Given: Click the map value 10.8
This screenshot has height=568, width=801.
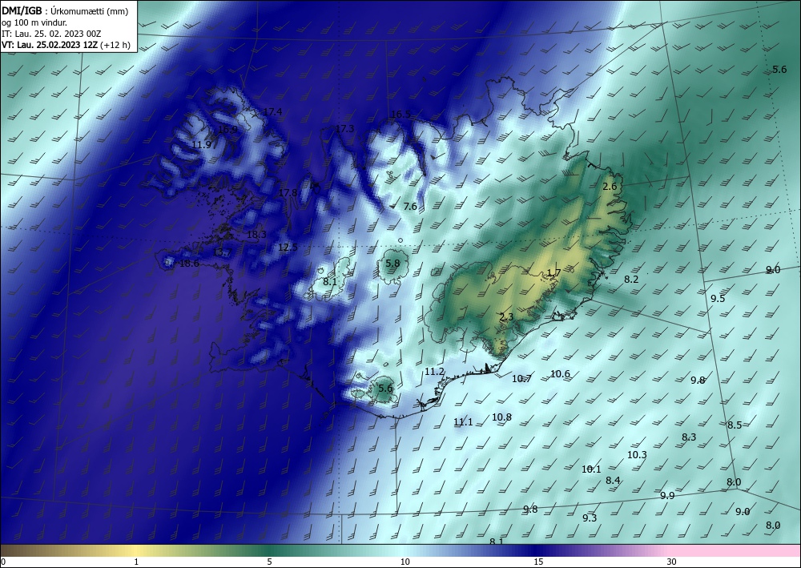Looking at the screenshot, I should [x=501, y=417].
